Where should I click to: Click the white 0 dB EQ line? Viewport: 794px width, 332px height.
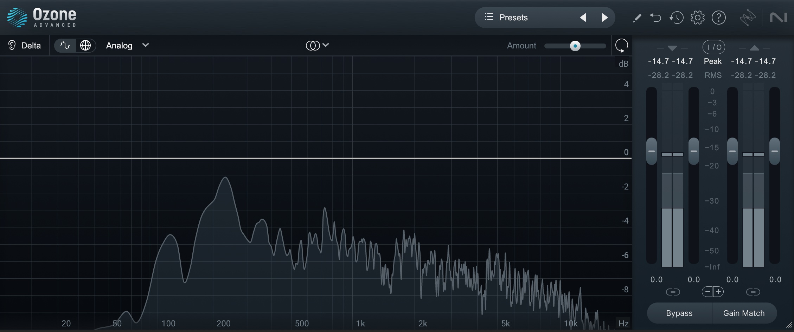[x=316, y=159]
